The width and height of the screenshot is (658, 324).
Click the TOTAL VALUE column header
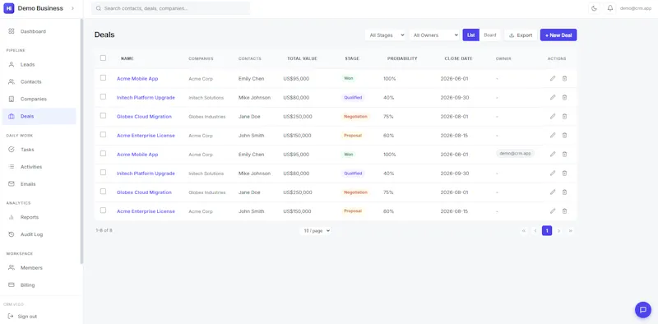[x=302, y=58]
